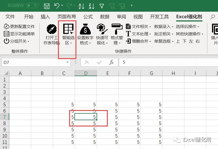Open the worksheet navigation compass icon

(52, 29)
